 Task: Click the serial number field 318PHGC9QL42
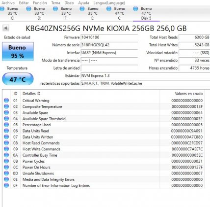click(x=109, y=45)
